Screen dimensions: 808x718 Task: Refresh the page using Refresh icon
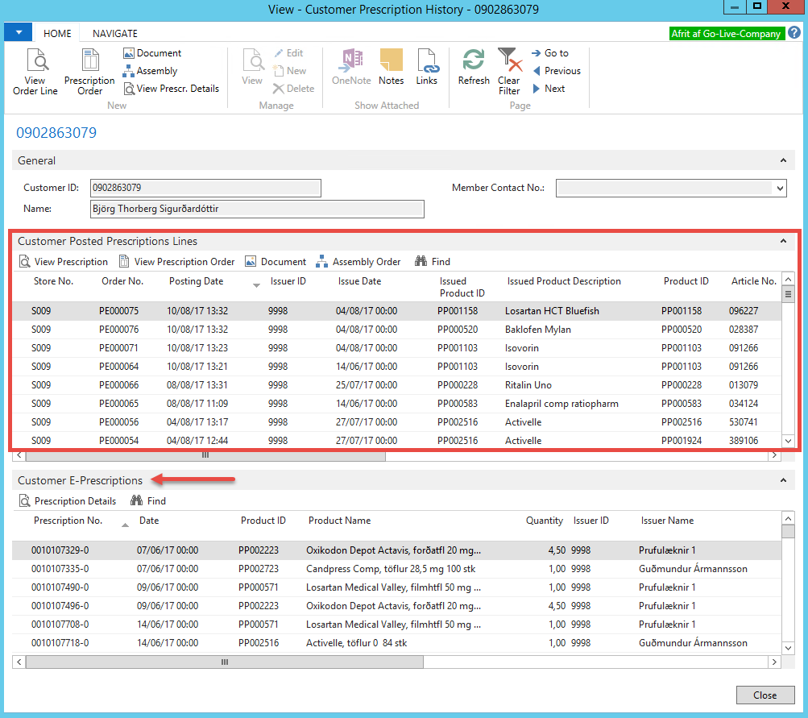tap(474, 67)
